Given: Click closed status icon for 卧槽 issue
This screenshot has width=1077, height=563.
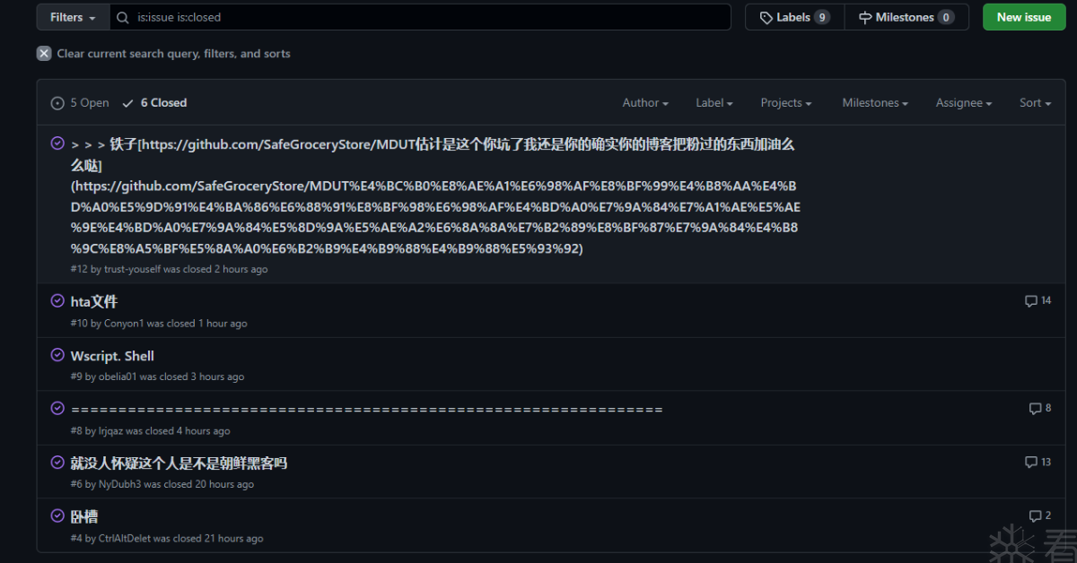Looking at the screenshot, I should 57,515.
